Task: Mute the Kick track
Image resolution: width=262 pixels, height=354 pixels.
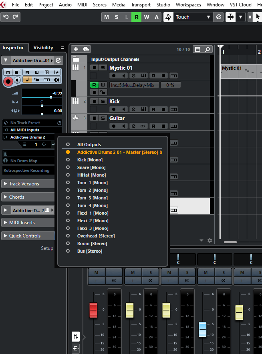Action: tap(94, 101)
